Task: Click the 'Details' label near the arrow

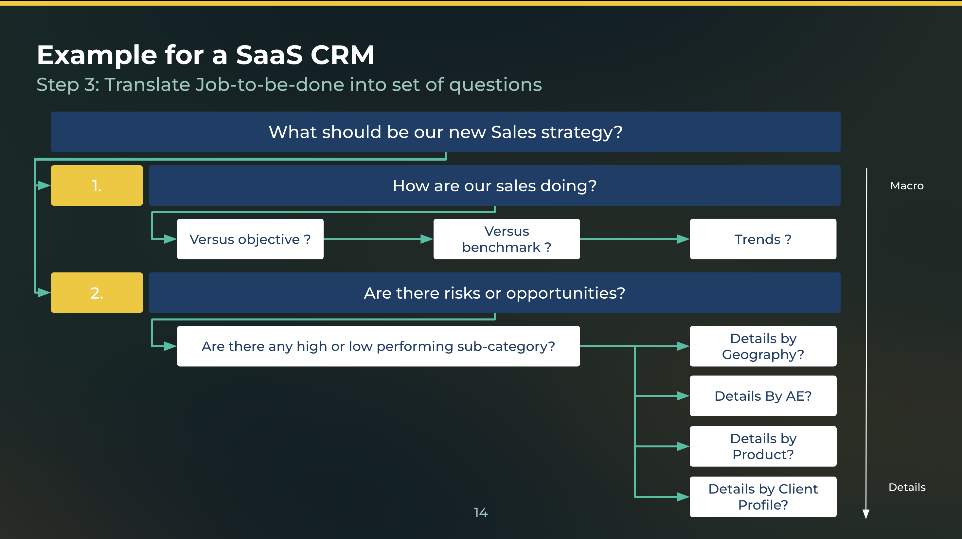Action: point(906,487)
